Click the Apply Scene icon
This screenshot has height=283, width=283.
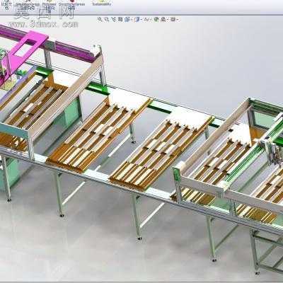point(163,20)
